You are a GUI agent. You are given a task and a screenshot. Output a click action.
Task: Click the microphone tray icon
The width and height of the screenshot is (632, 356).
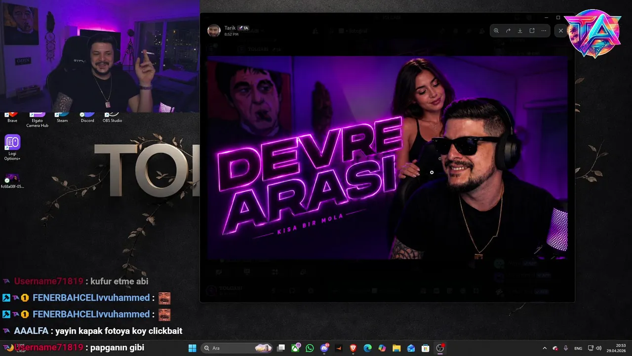coord(566,348)
